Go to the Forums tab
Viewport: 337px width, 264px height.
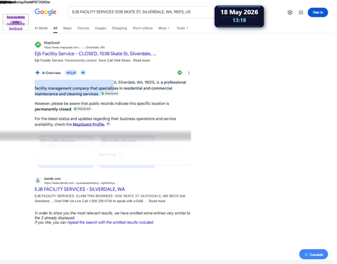tap(83, 28)
